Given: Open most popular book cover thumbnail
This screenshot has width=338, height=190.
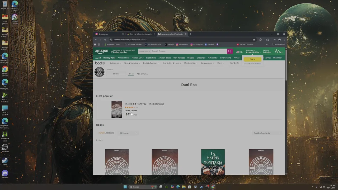Looking at the screenshot, I should pyautogui.click(x=117, y=109).
